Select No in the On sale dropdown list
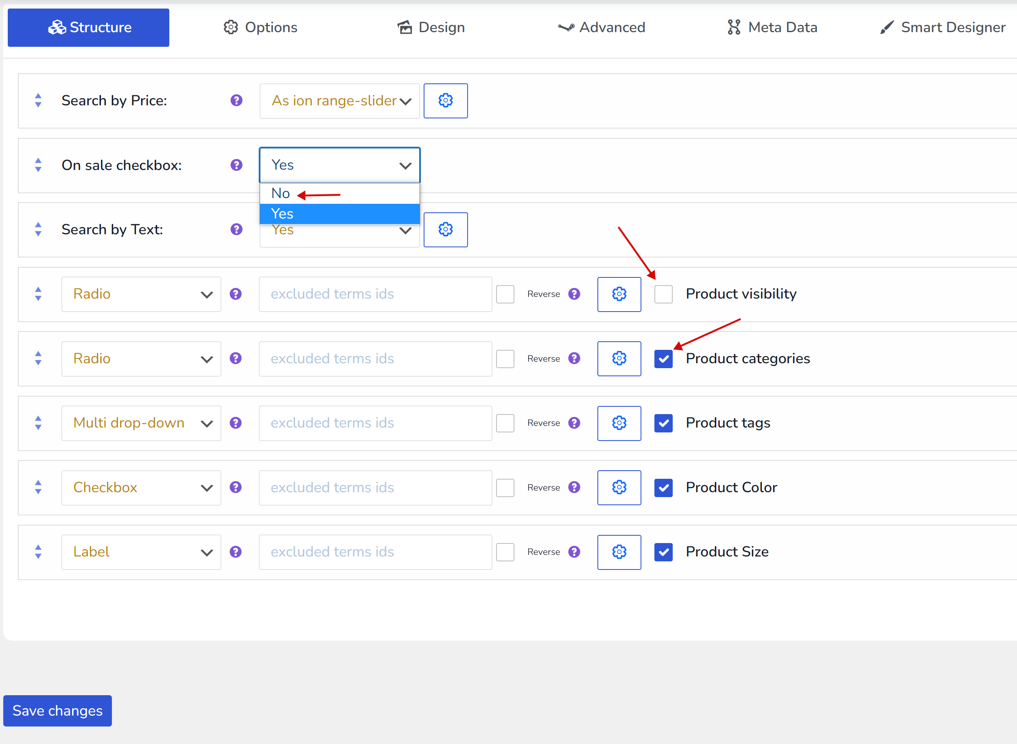Image resolution: width=1017 pixels, height=744 pixels. pos(281,194)
